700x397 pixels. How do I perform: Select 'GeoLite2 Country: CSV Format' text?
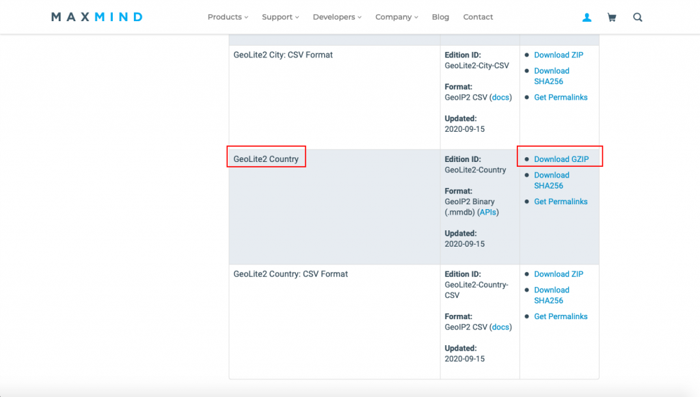(291, 274)
